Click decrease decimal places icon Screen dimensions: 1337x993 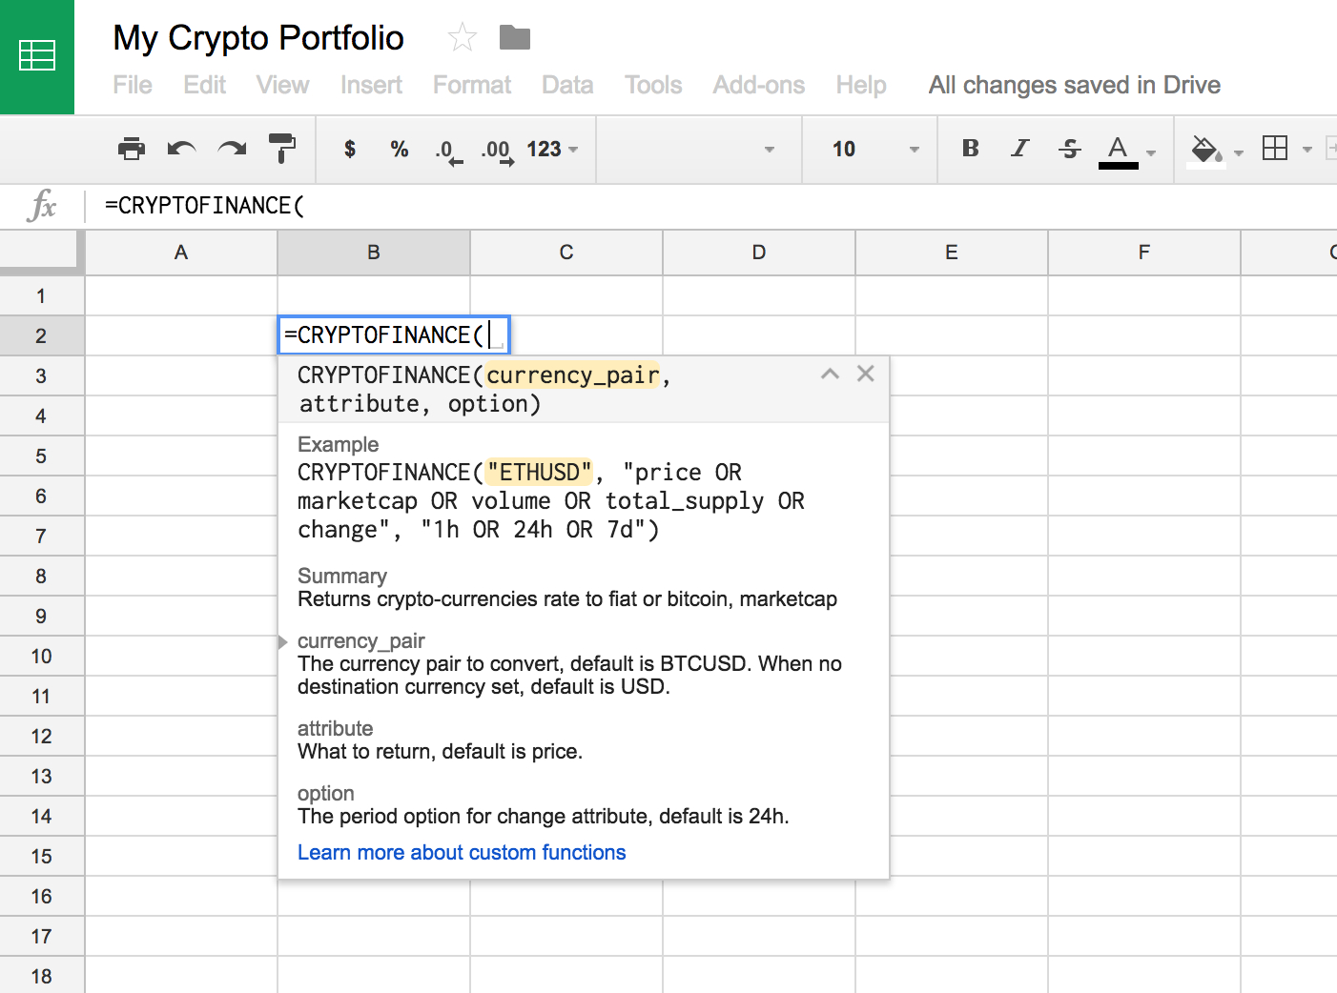(446, 151)
